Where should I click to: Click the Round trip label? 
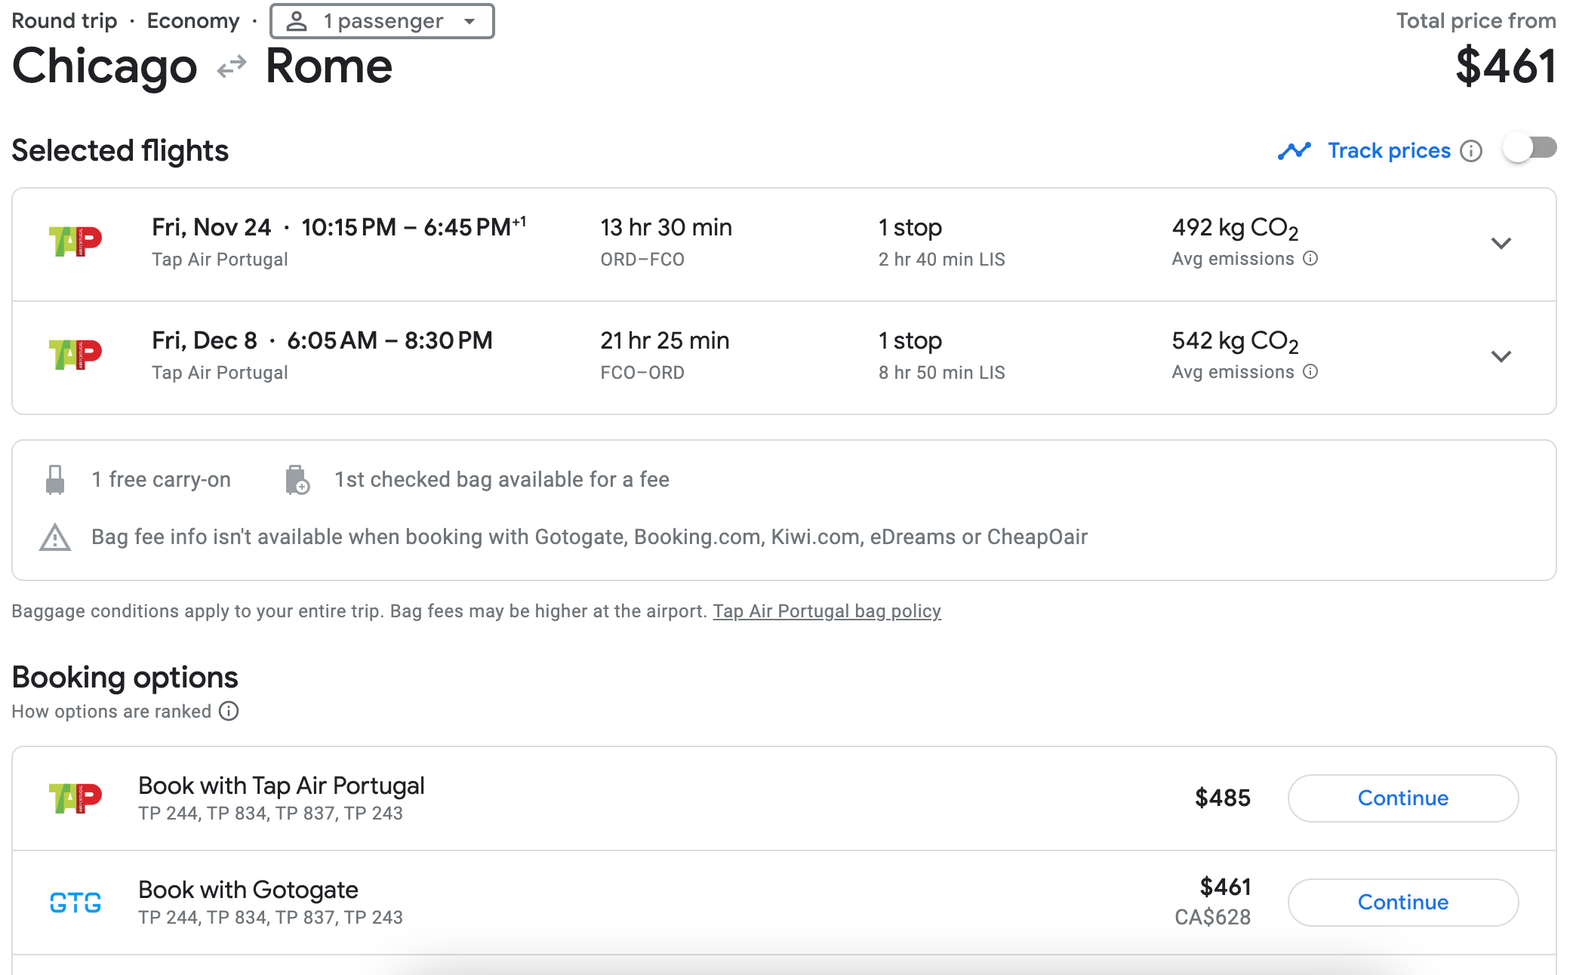[64, 21]
